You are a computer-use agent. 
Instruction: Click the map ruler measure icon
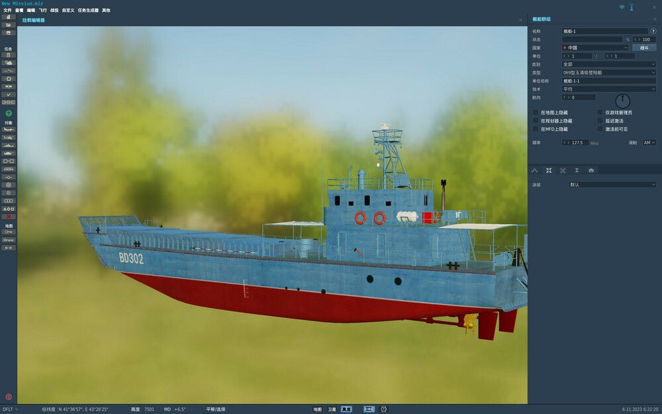point(9,248)
